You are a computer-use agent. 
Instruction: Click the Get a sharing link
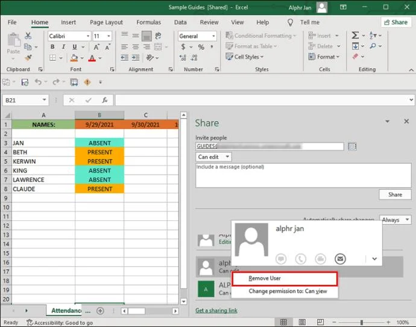point(216,310)
